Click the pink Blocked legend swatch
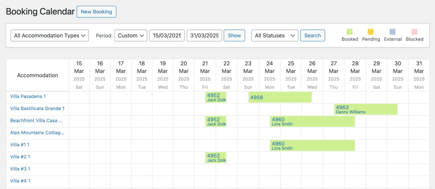 coord(414,32)
